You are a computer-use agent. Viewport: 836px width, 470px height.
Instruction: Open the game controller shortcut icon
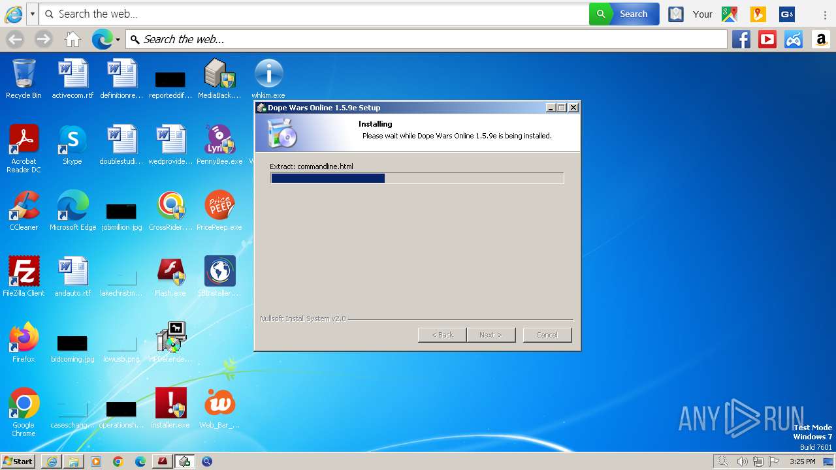tap(794, 39)
